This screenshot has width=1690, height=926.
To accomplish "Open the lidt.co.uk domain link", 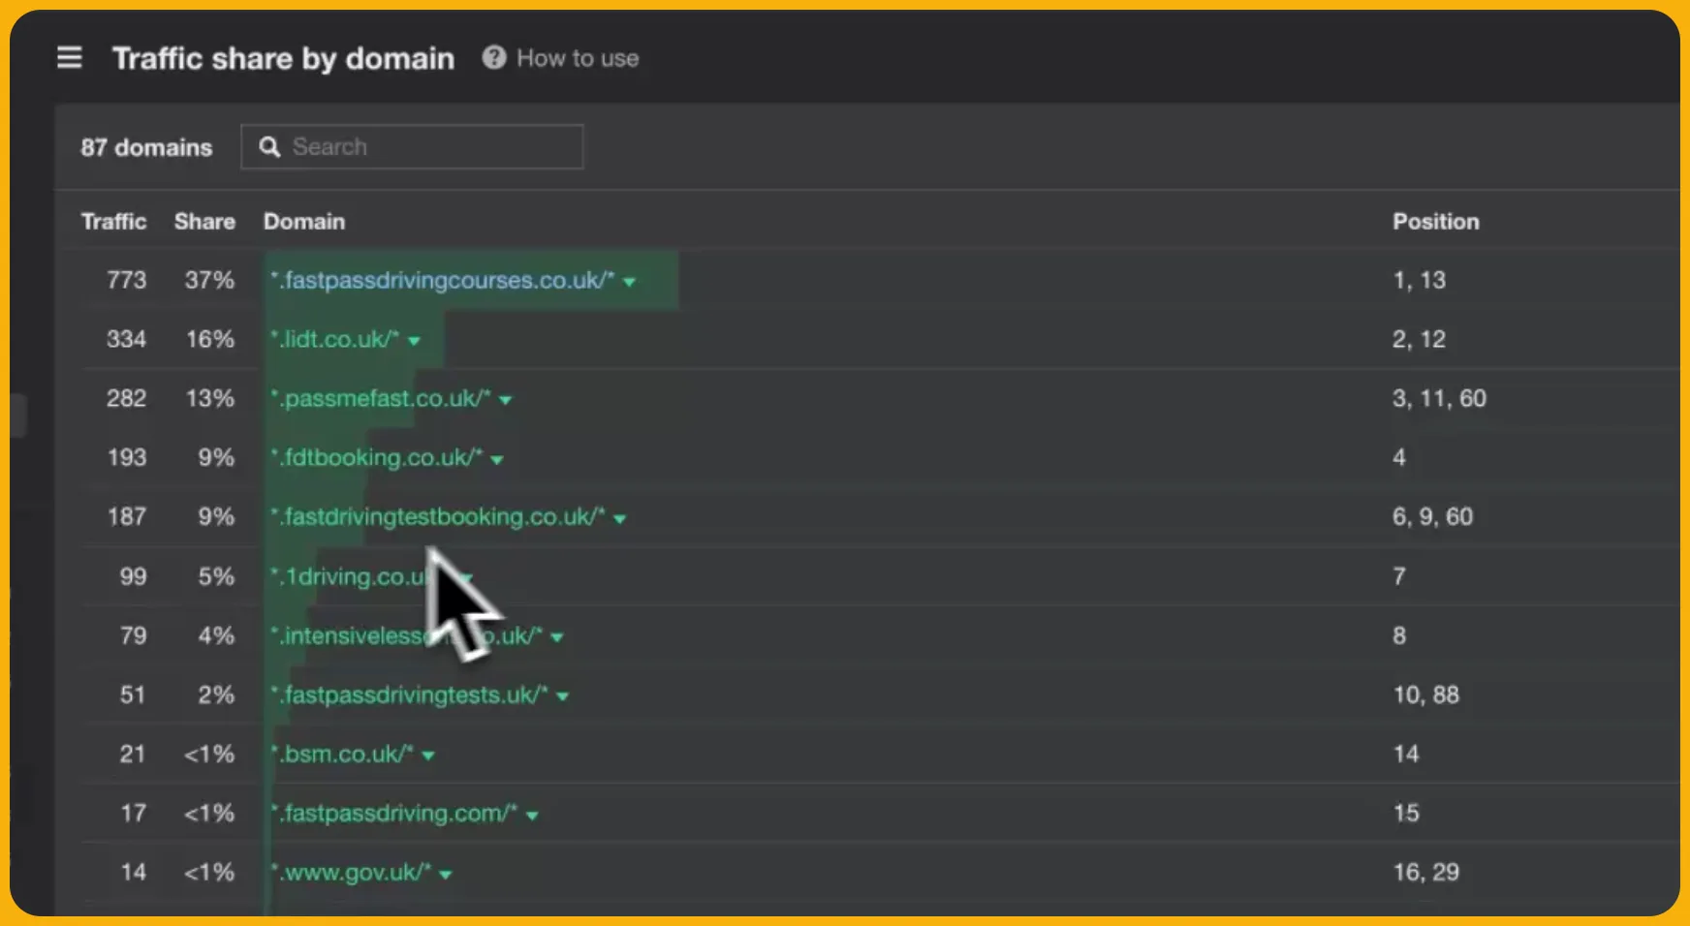I will click(x=334, y=339).
